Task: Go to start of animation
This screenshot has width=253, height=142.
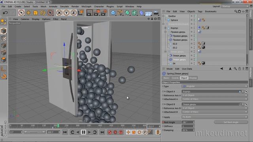Action: (x=65, y=132)
